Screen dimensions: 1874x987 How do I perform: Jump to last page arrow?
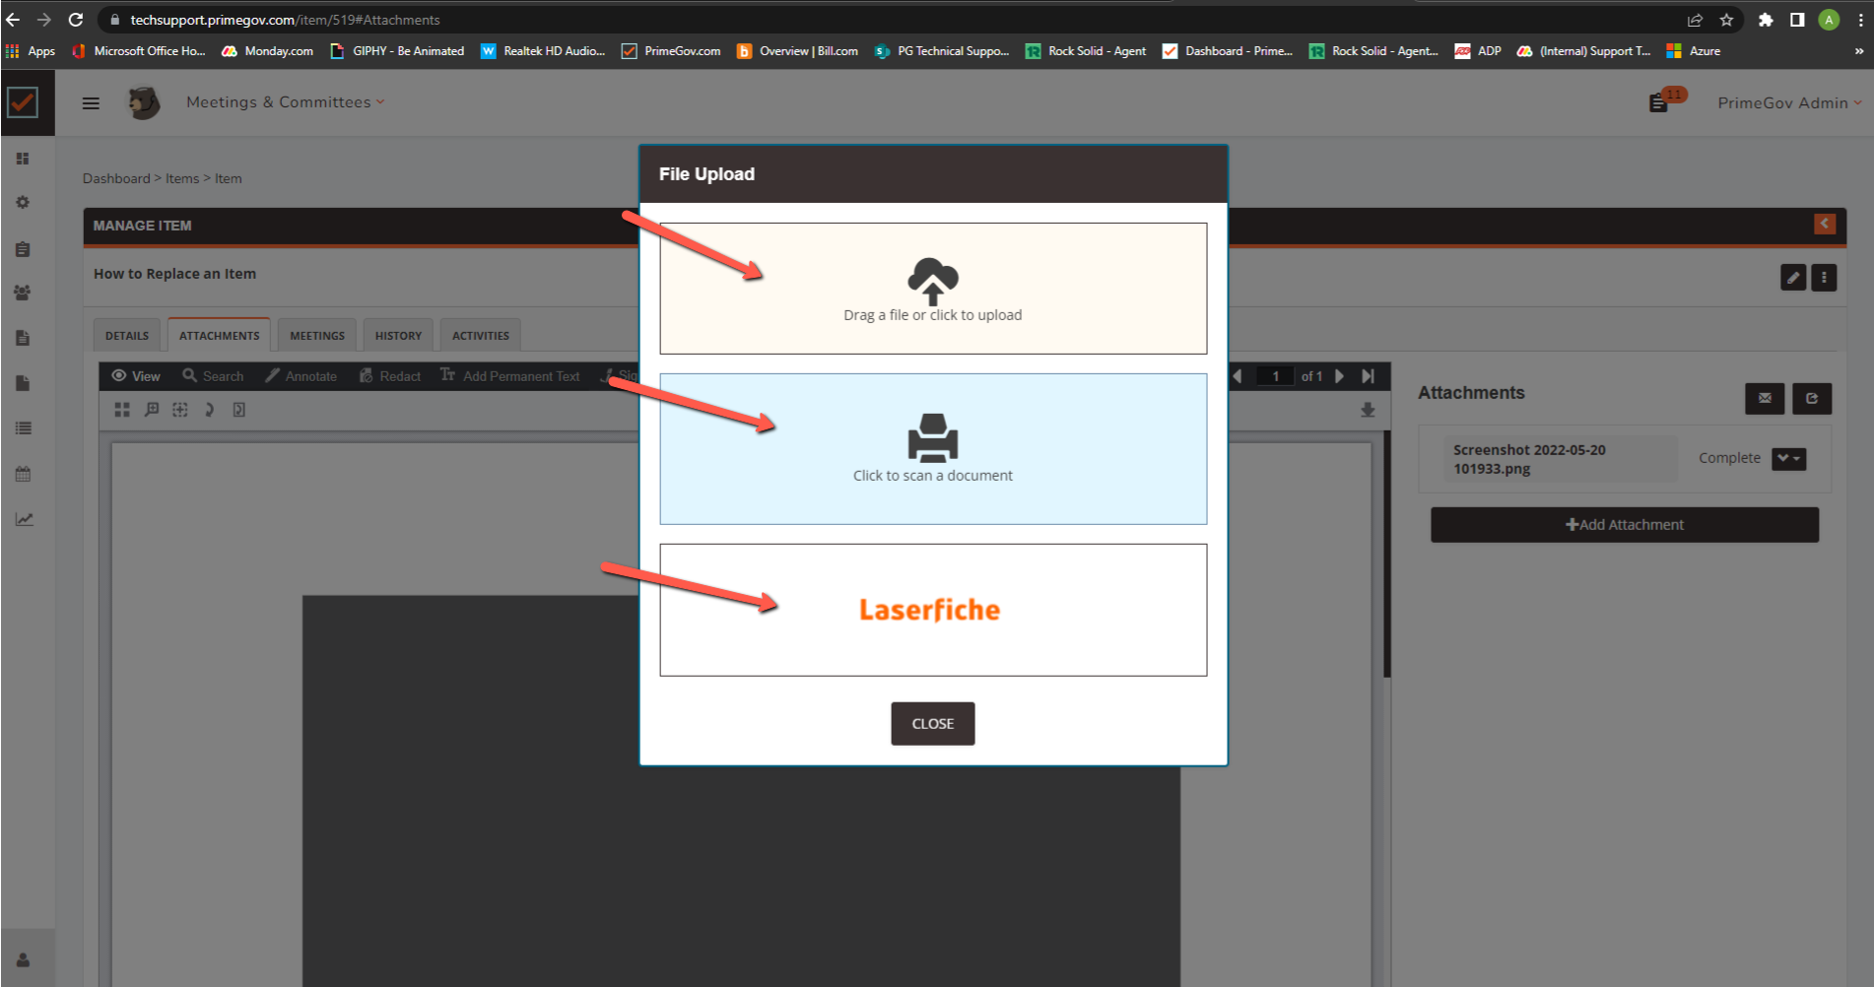click(x=1368, y=376)
